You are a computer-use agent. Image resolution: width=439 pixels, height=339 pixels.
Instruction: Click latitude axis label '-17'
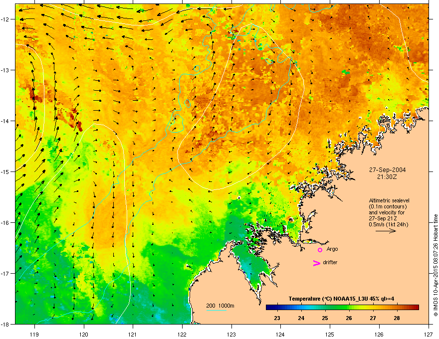(5, 274)
